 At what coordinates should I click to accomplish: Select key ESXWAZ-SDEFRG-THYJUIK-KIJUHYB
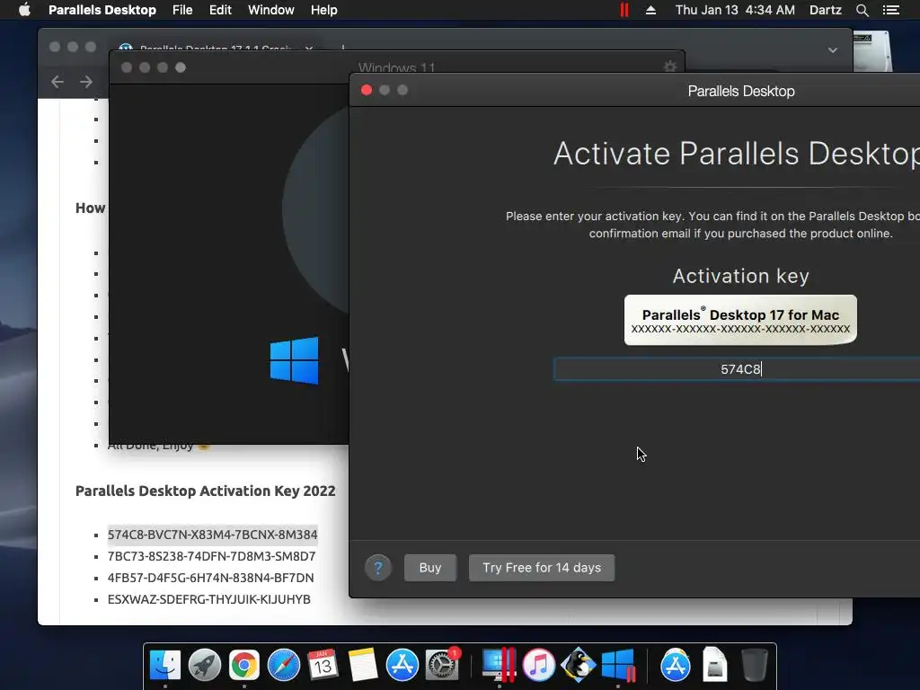208,599
